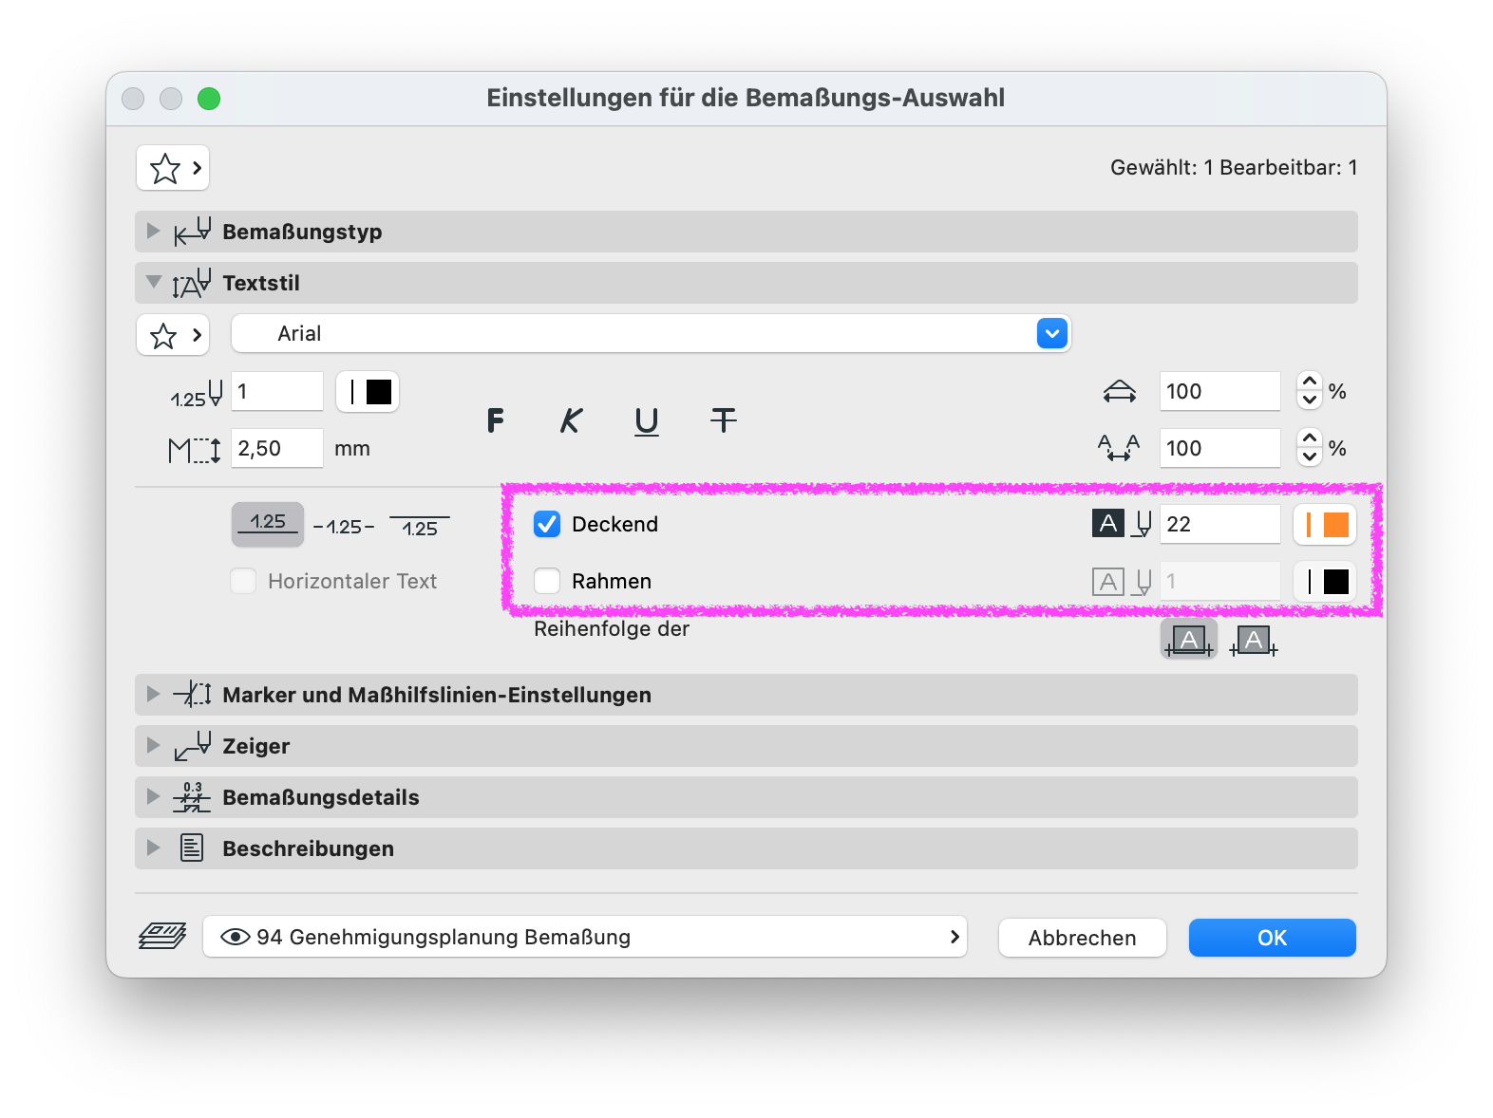Screen dimensions: 1493x1118
Task: Open the black text pen color swatch
Action: pyautogui.click(x=369, y=392)
